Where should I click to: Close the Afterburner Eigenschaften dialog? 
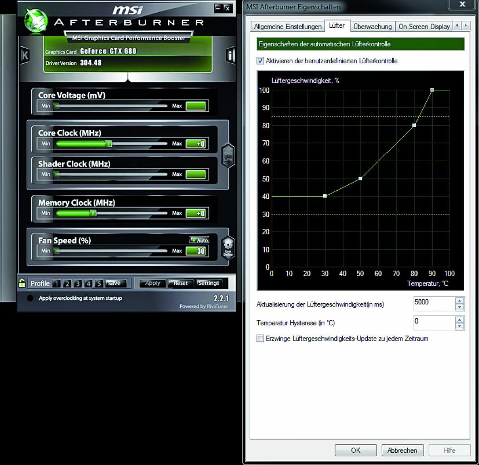[463, 4]
